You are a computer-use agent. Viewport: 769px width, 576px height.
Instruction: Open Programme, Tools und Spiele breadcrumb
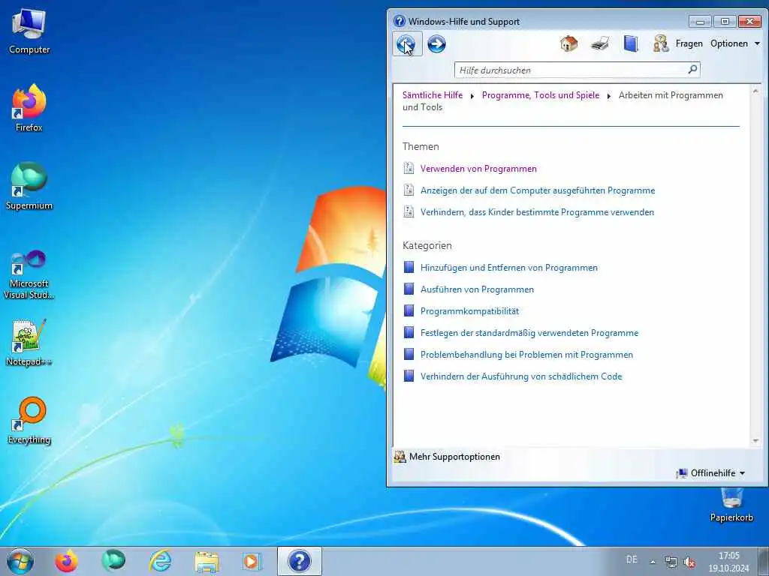(x=541, y=95)
